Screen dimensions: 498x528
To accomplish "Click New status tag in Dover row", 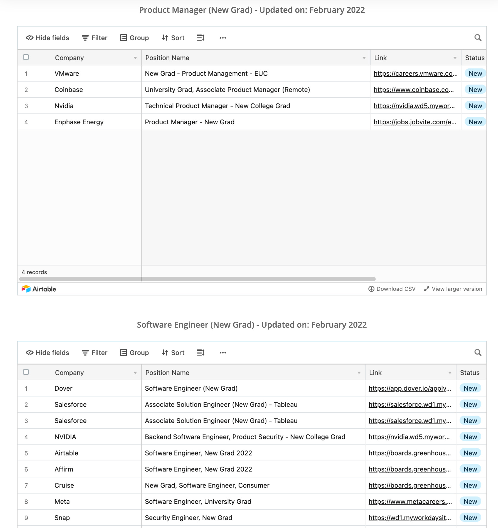I will click(x=470, y=388).
